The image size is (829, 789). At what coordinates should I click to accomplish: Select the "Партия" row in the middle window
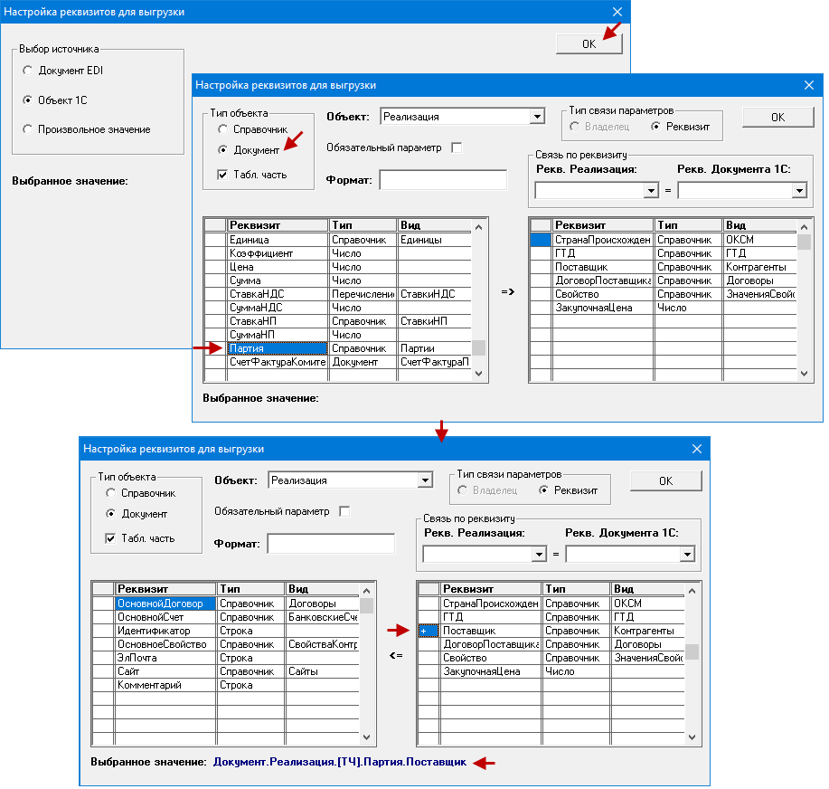tap(337, 348)
